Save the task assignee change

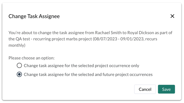pyautogui.click(x=166, y=89)
